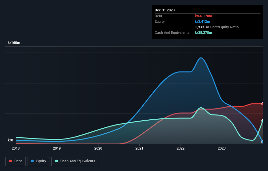Toggle the Debt series legend button
268x171 pixels.
[x=15, y=161]
